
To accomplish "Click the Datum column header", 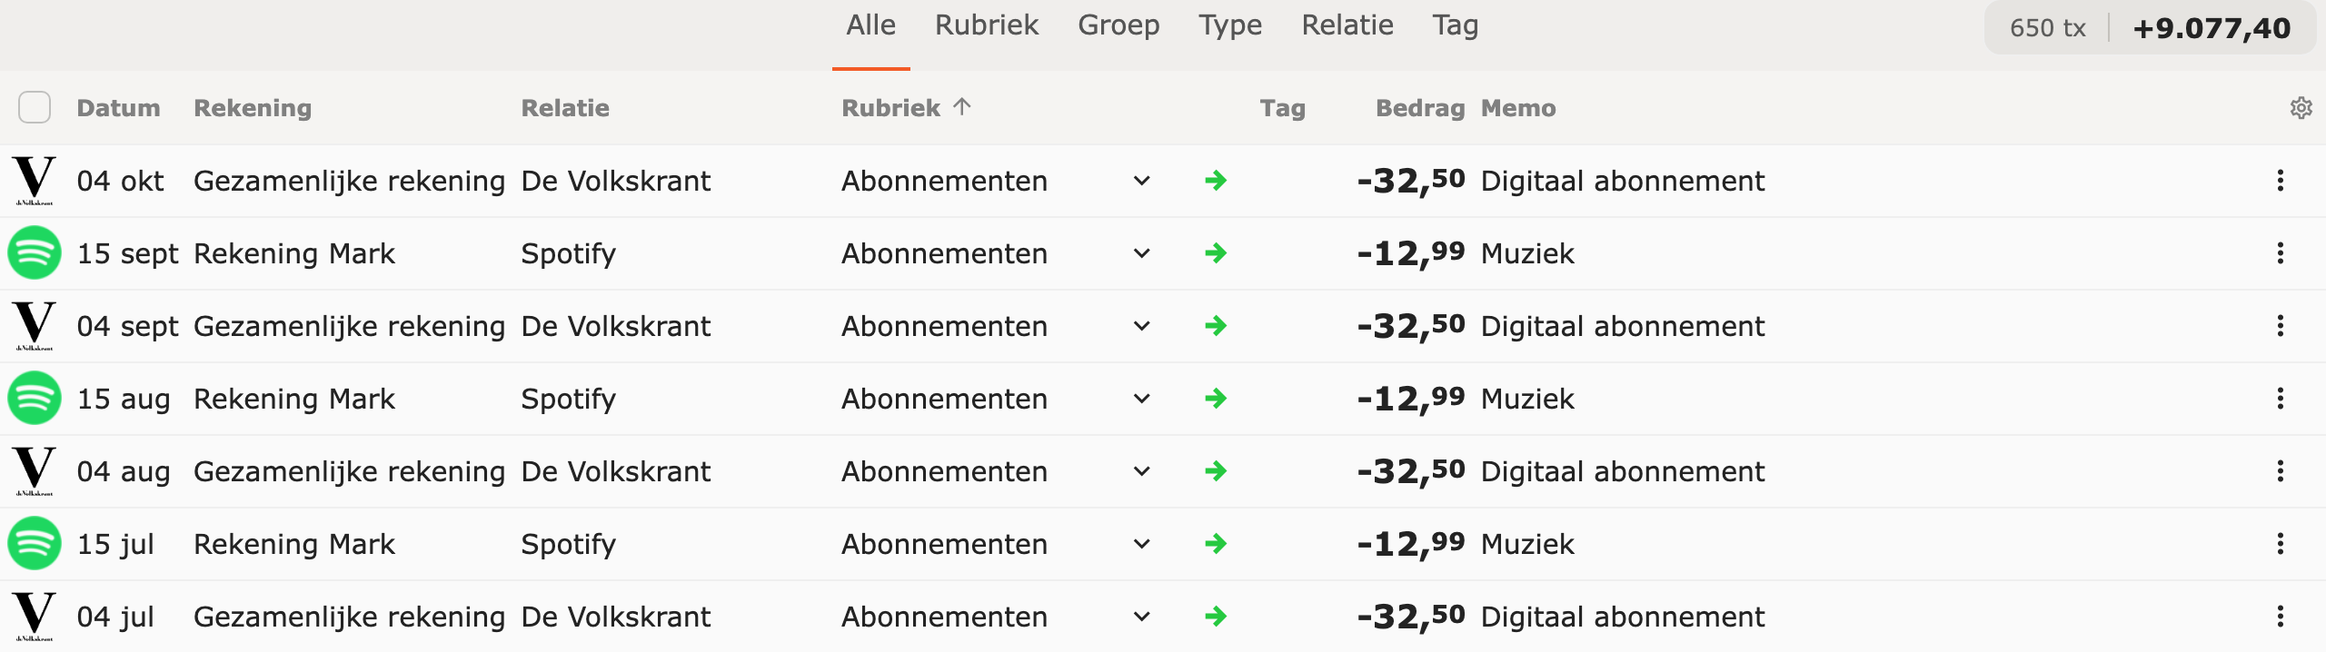I will 118,108.
